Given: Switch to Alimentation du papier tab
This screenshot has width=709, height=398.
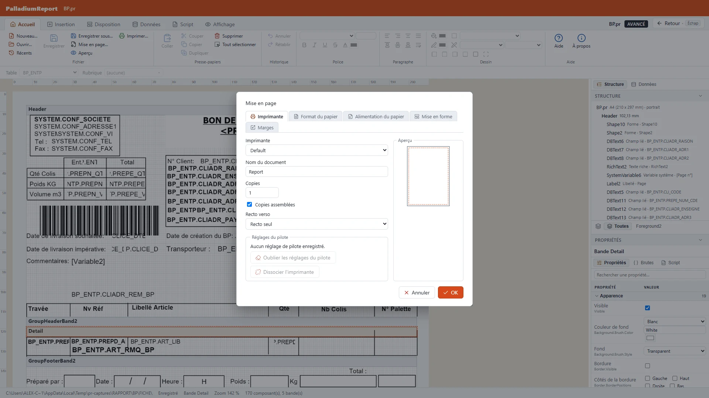Looking at the screenshot, I should pyautogui.click(x=376, y=116).
